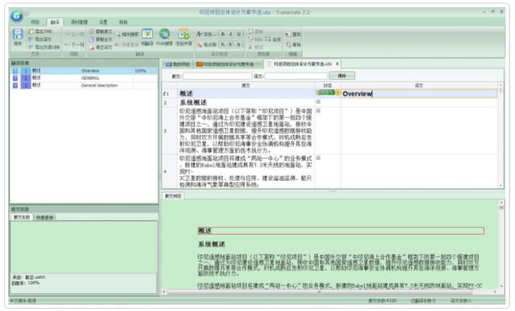Open the Web search globe icon
The image size is (515, 311).
[x=164, y=34]
